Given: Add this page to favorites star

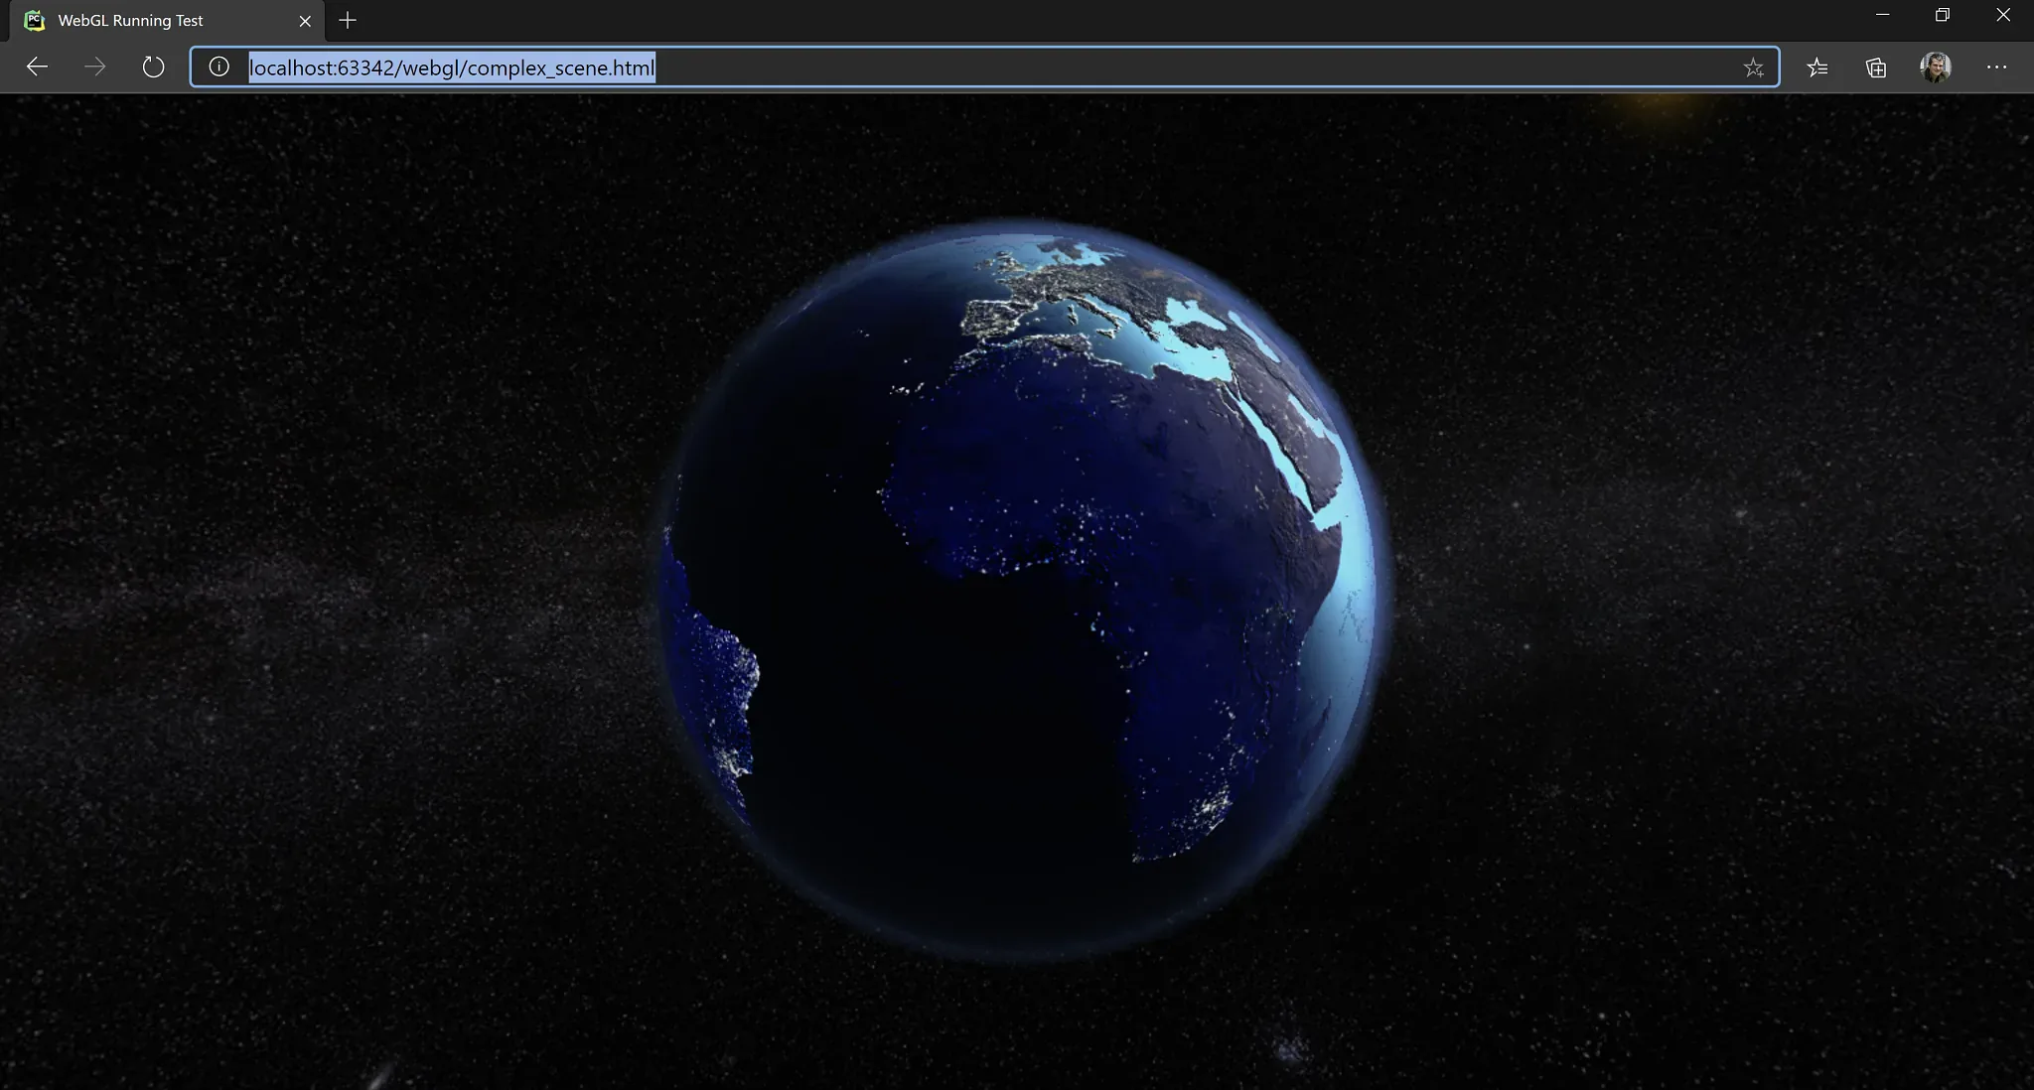Looking at the screenshot, I should 1753,68.
